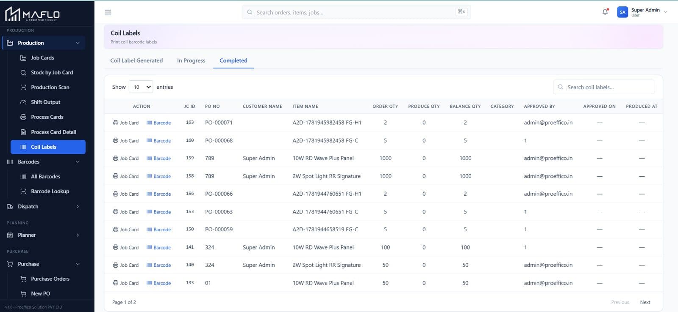Collapse the Purchase section chevron
678x312 pixels.
[78, 264]
